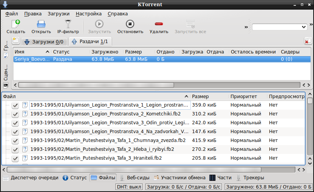
Task: Click file icon of Legion_Prostranstva_2_Kometchiki.fb2
Action: coord(25,114)
